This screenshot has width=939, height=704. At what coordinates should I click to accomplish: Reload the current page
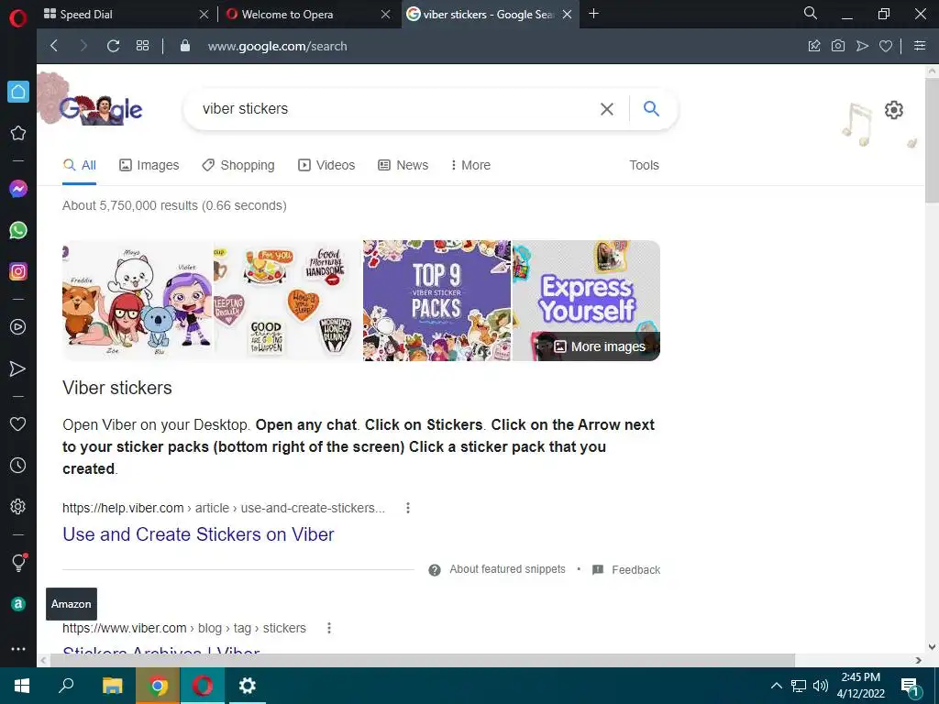coord(113,46)
